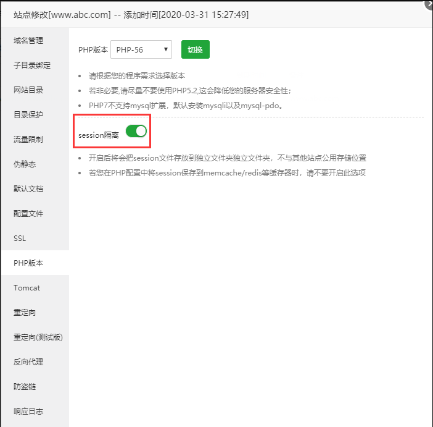
Task: Select the 反向代理 tab
Action: (29, 362)
